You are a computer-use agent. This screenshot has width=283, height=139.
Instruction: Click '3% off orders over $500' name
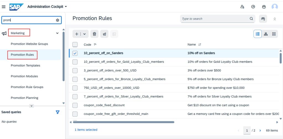(204, 70)
